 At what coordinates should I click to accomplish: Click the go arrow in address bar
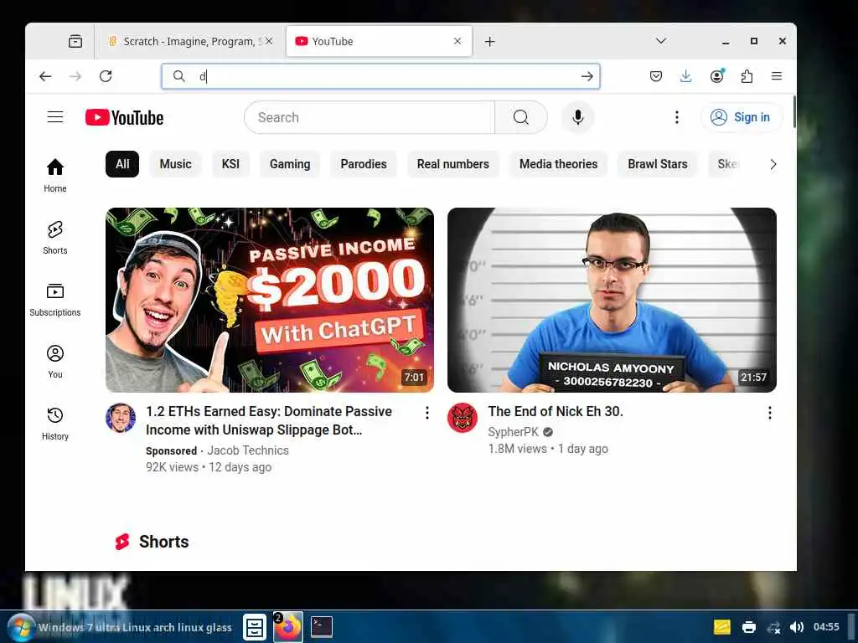click(587, 76)
